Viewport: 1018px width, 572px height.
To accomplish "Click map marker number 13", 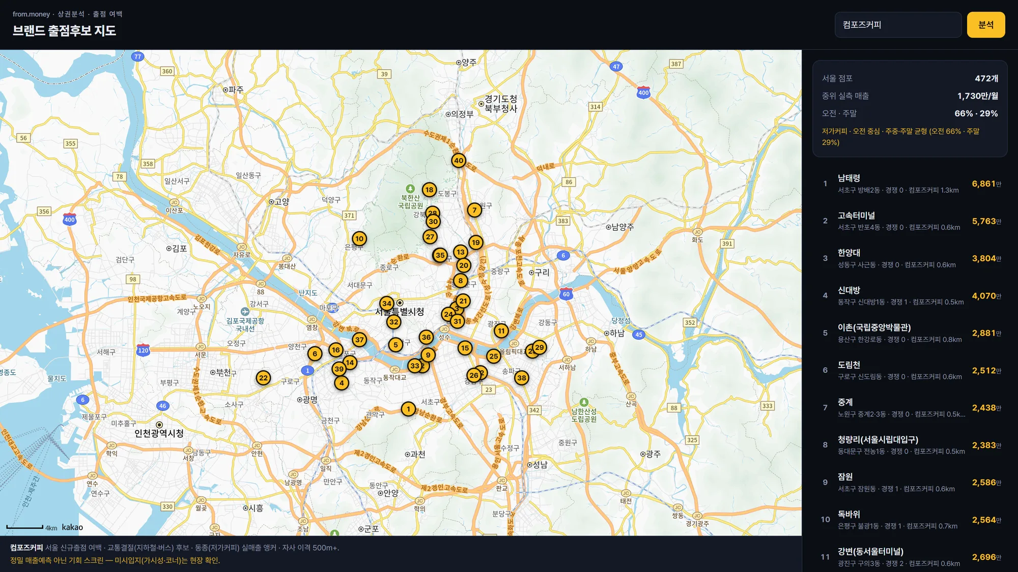I will coord(461,252).
